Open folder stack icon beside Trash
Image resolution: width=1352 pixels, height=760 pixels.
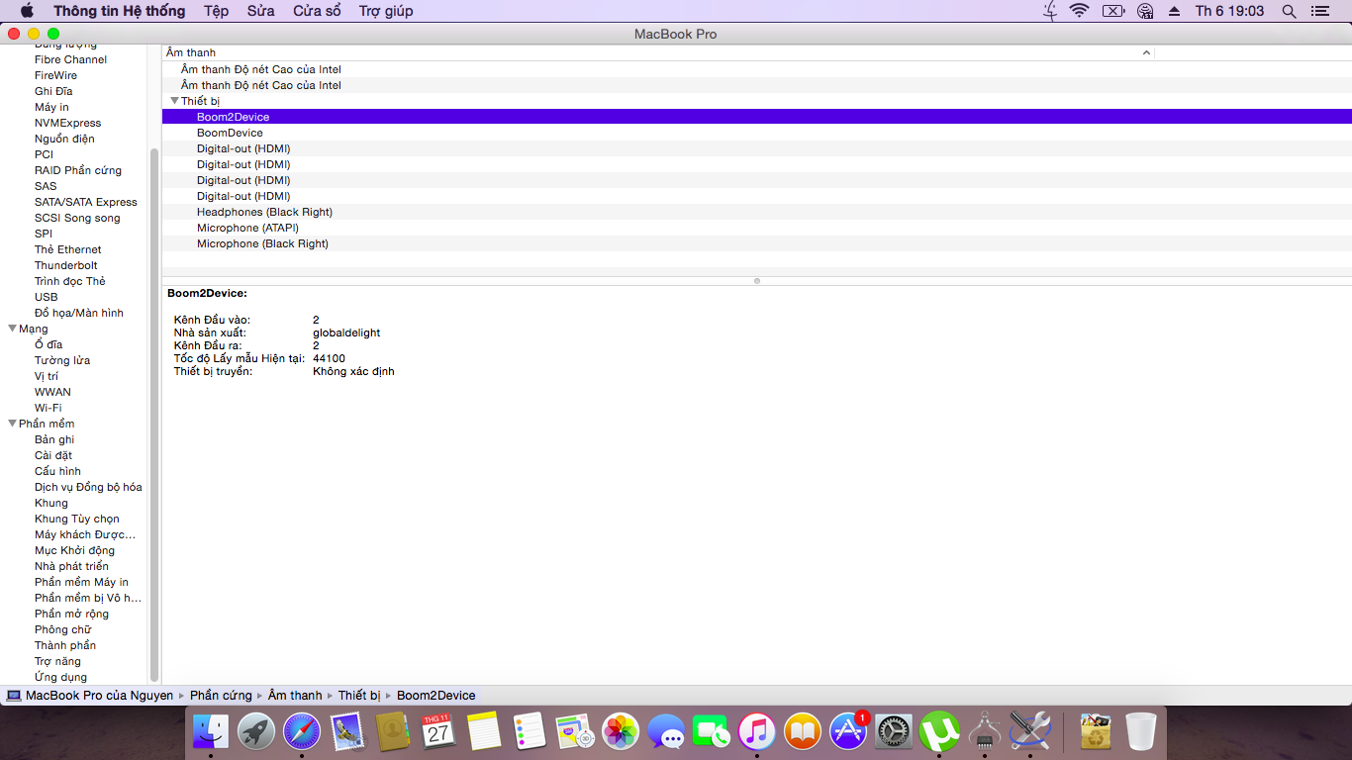coord(1096,731)
